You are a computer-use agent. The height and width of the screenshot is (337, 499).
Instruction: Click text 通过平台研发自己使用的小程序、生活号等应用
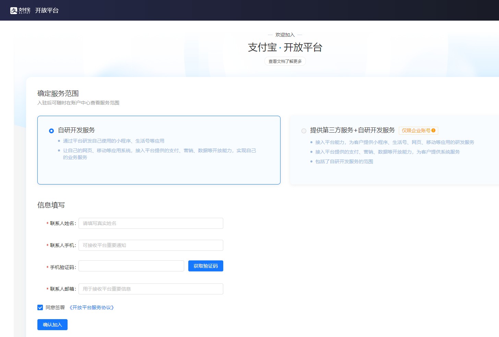(114, 141)
